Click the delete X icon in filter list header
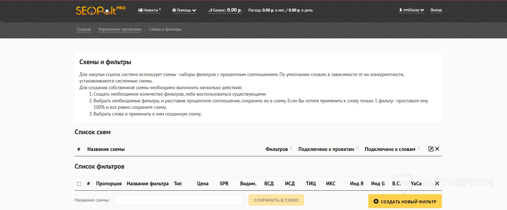Image resolution: width=507 pixels, height=210 pixels. (437, 183)
